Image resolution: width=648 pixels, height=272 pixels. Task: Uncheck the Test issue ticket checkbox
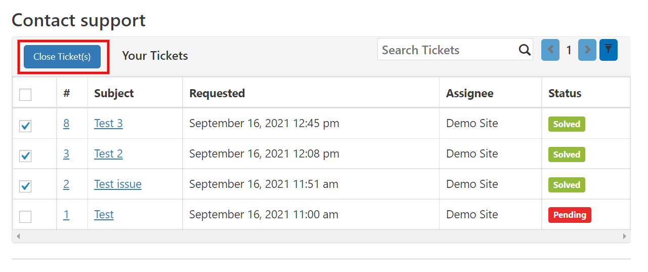click(x=25, y=186)
